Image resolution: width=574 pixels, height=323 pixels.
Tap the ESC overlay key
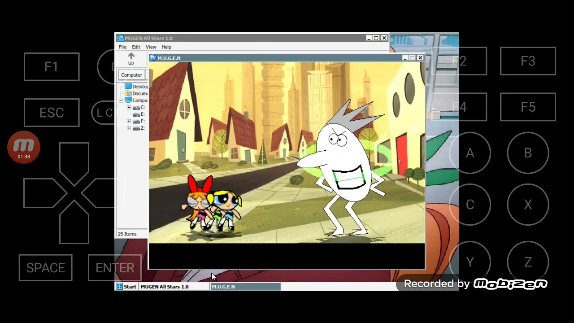coord(52,113)
